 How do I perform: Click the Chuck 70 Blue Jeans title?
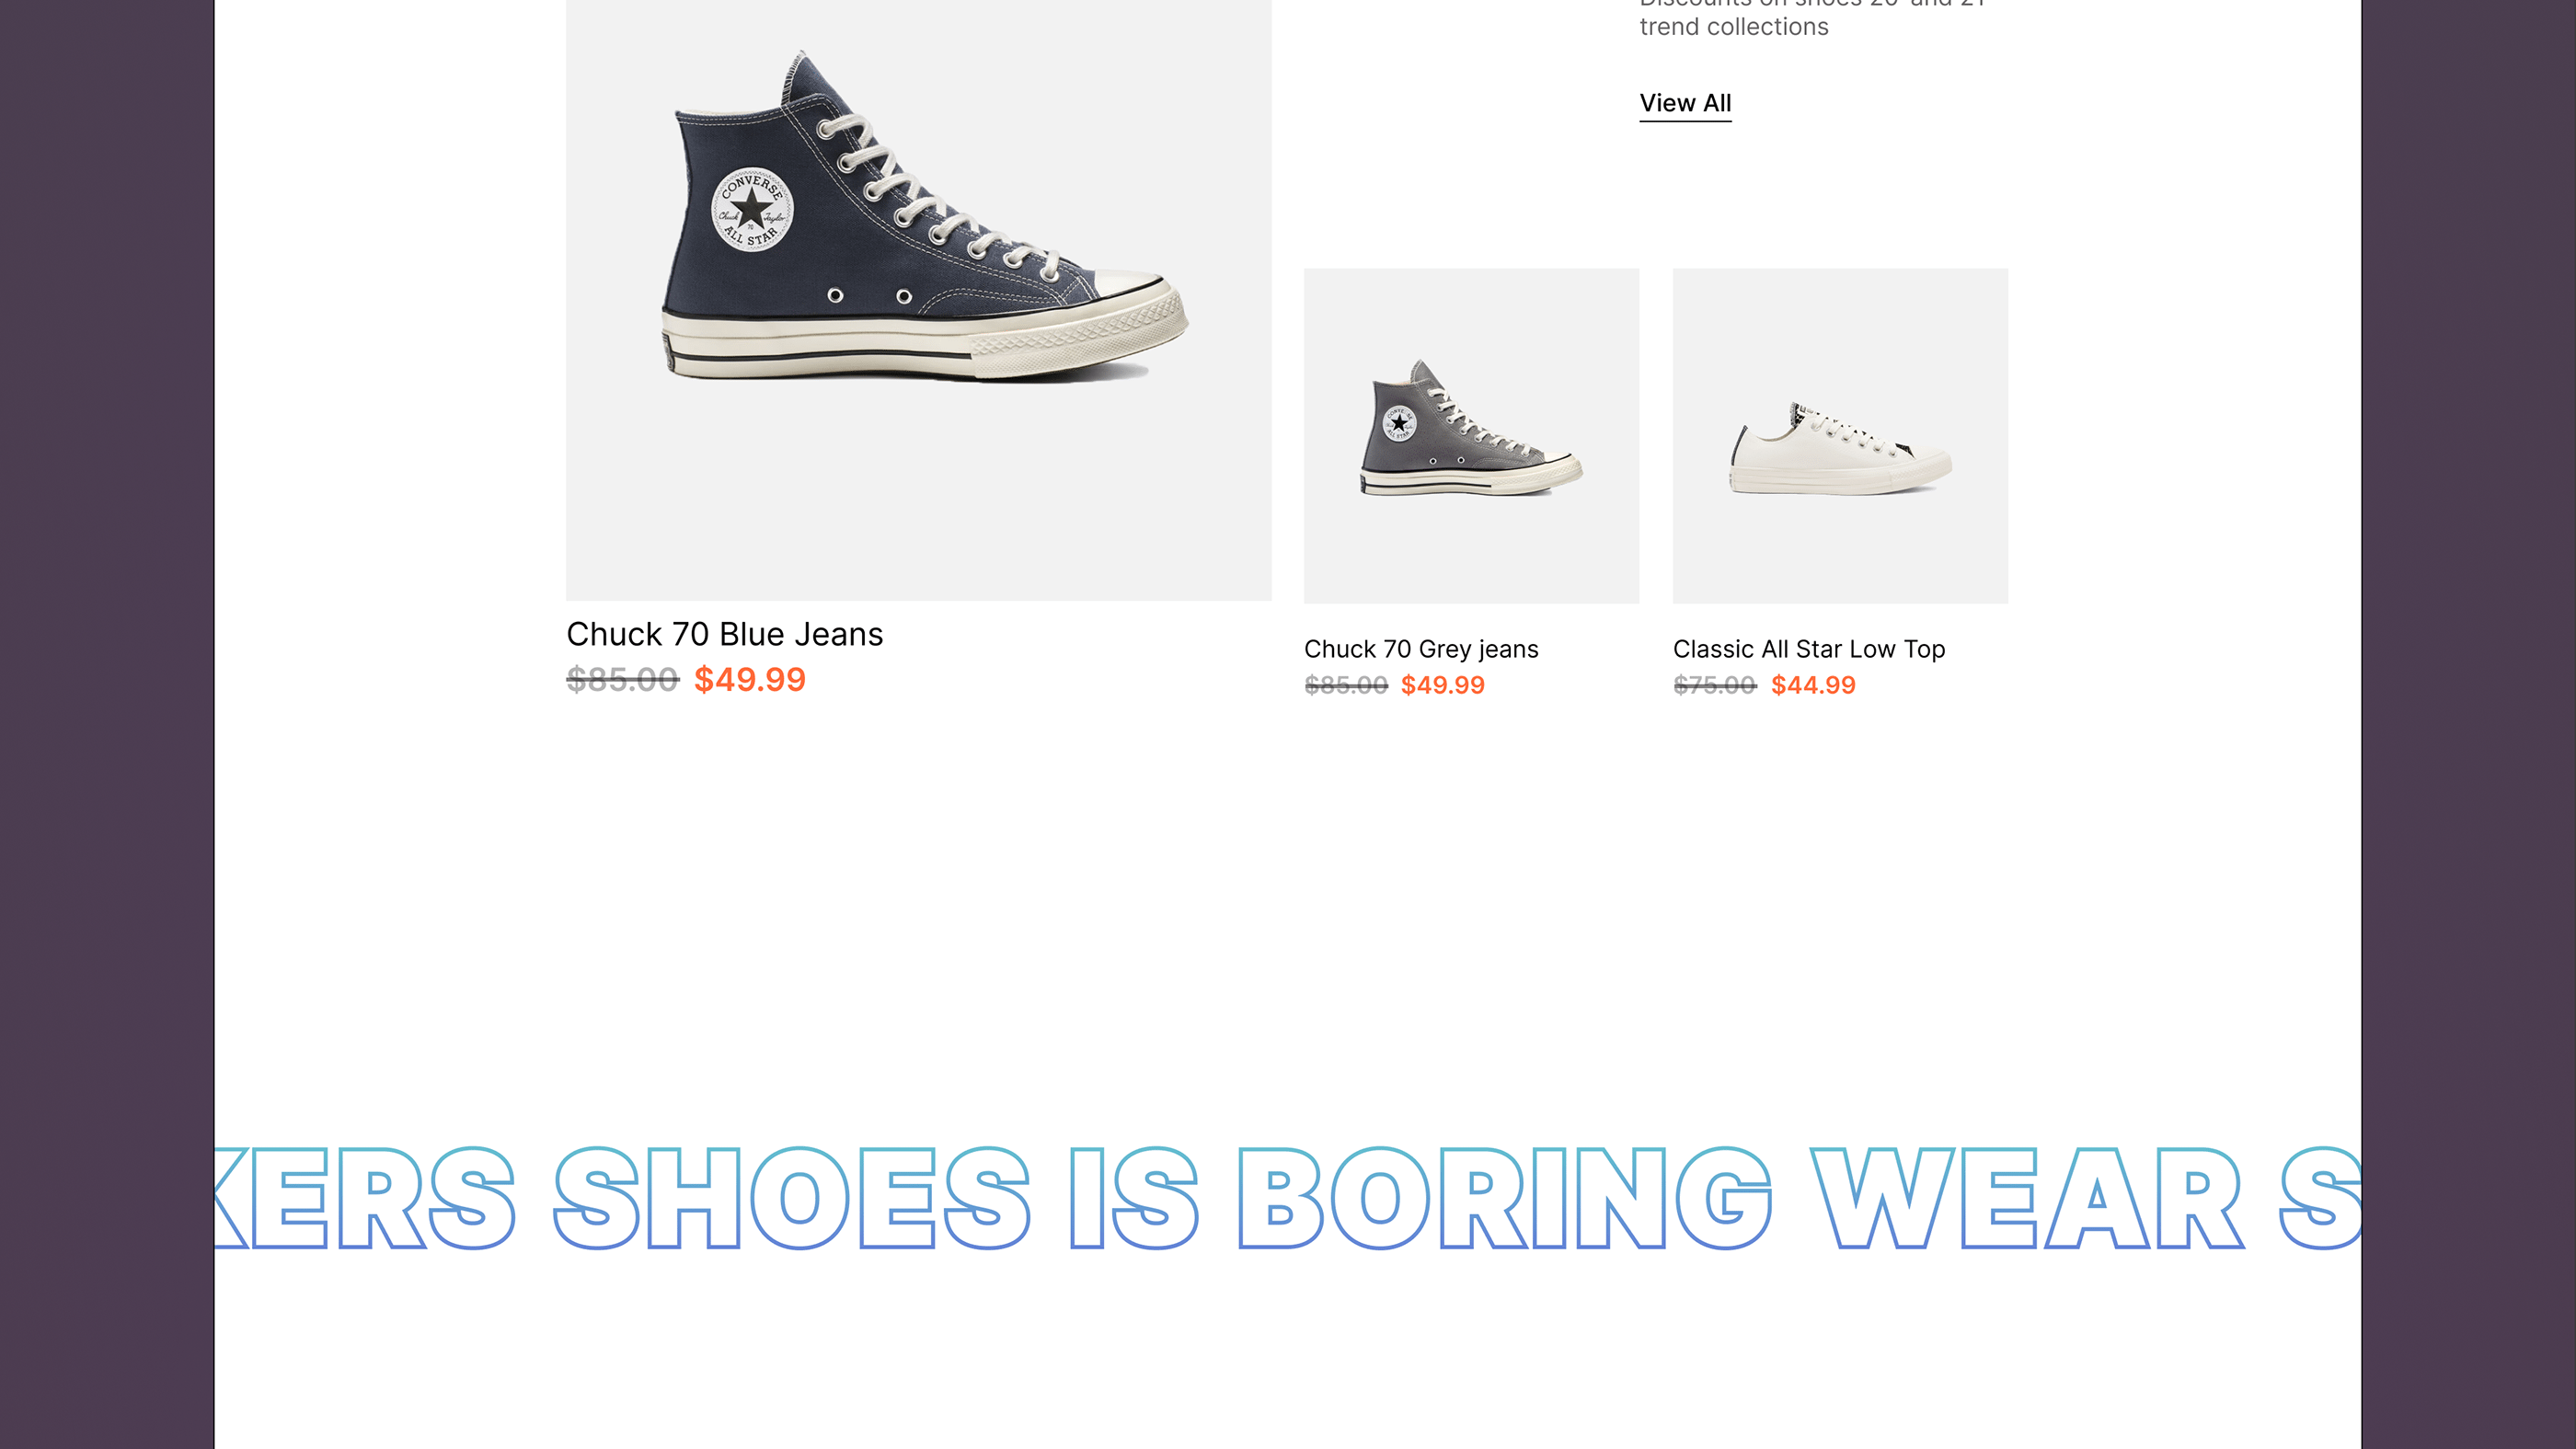(x=724, y=634)
